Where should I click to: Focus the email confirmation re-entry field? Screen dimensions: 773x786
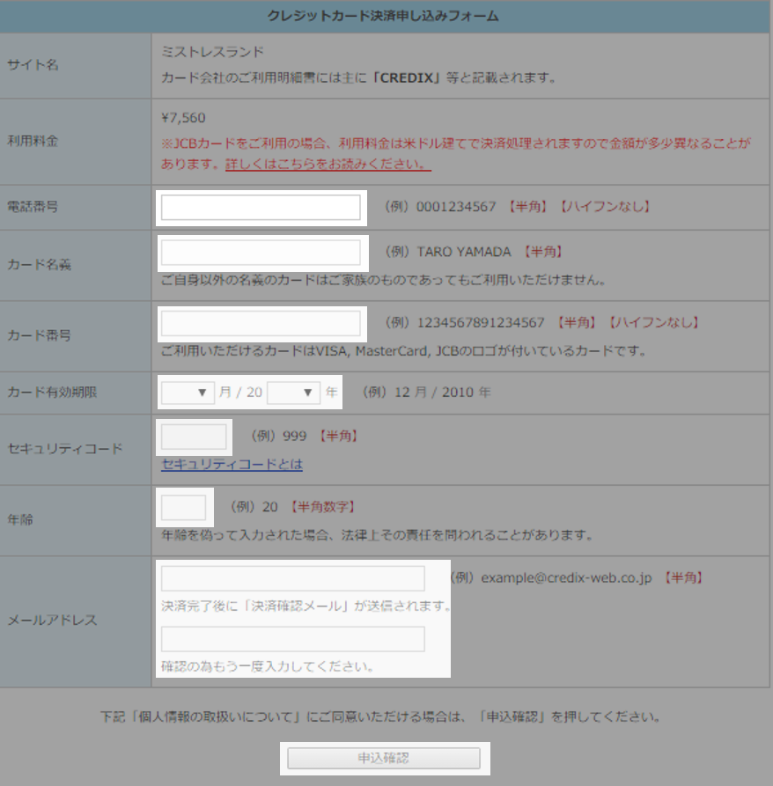click(292, 639)
